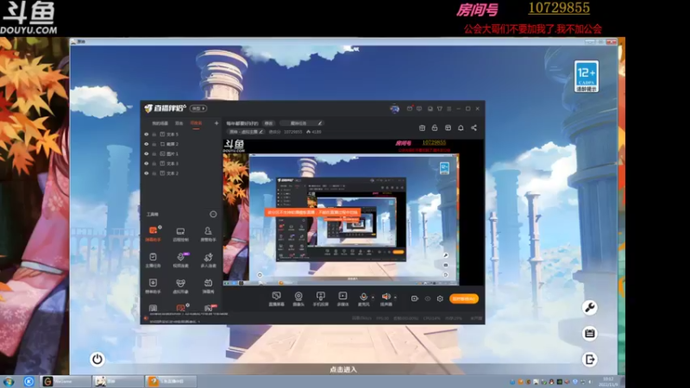Switch to the first scene tab
The width and height of the screenshot is (690, 388).
(160, 123)
